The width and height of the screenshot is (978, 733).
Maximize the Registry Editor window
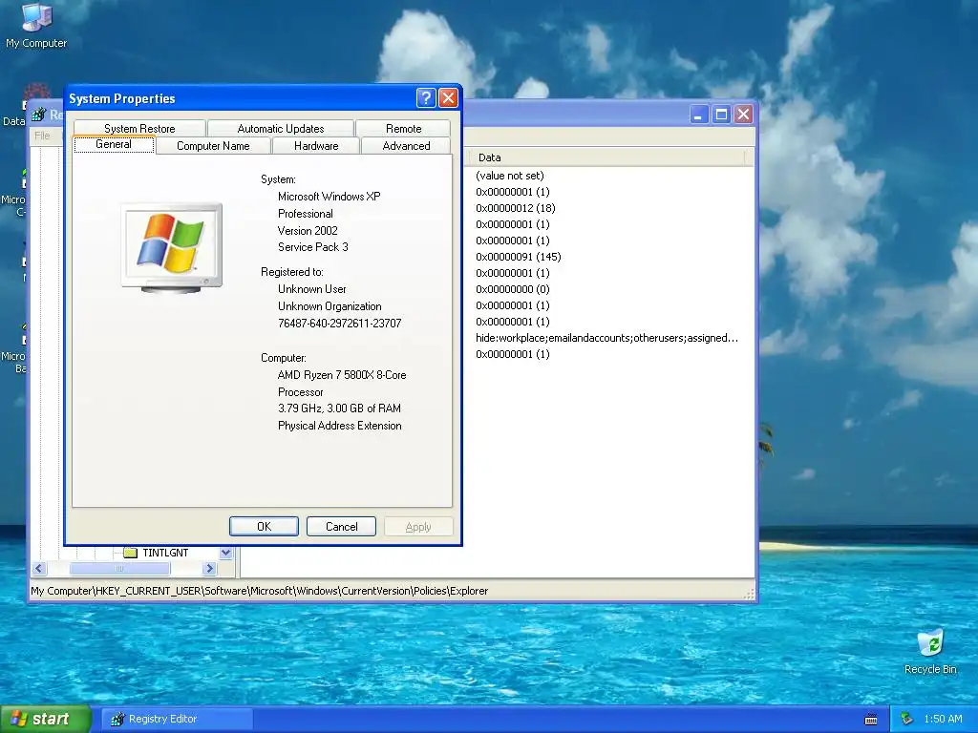(721, 115)
